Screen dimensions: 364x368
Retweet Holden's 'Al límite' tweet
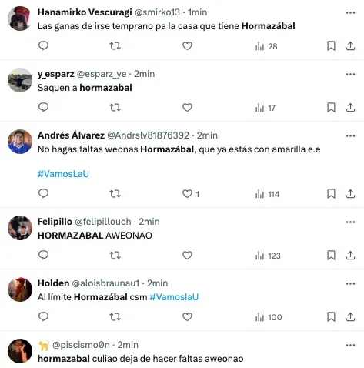point(115,317)
